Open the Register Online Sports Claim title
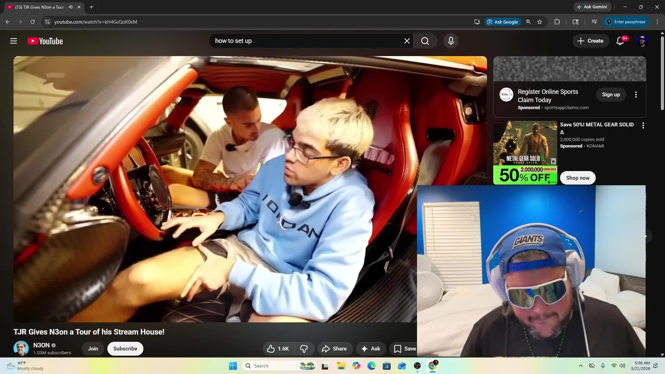 [548, 96]
